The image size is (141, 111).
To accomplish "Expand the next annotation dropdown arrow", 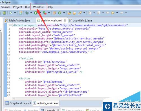I will [x=94, y=13].
